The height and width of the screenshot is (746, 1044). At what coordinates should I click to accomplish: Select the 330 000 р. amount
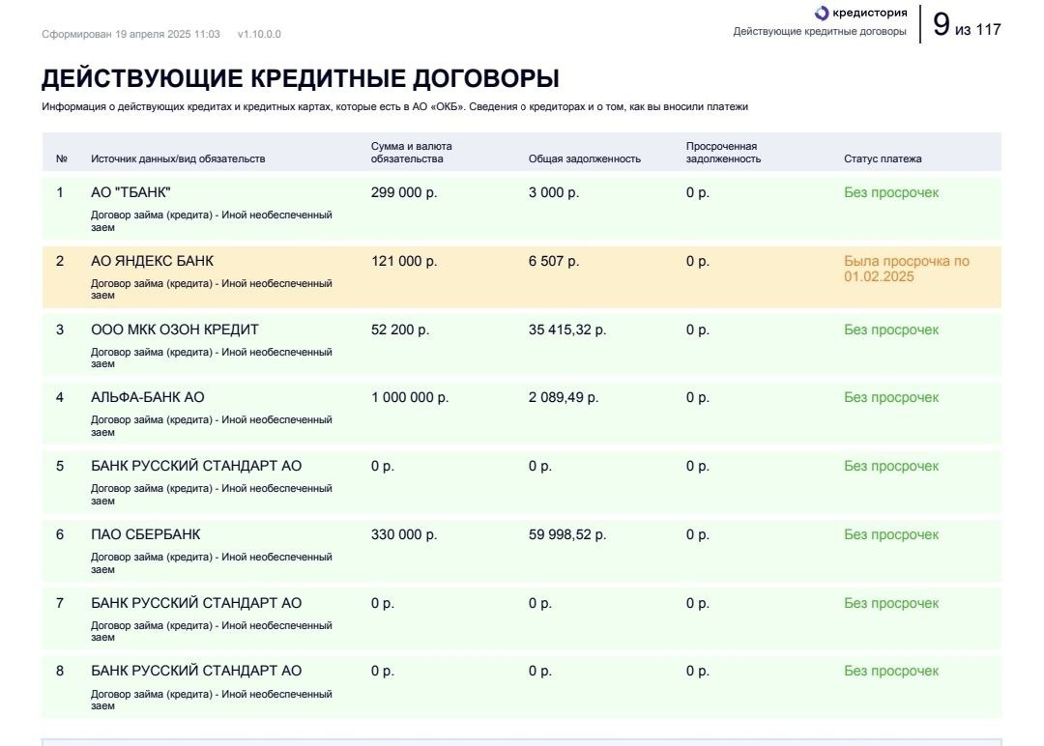(403, 534)
